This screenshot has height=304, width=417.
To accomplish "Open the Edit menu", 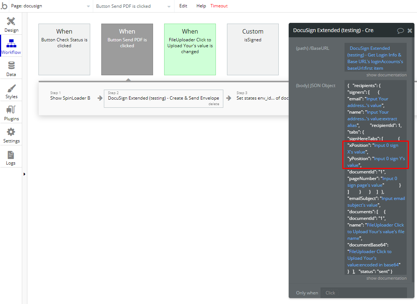I will (x=183, y=6).
